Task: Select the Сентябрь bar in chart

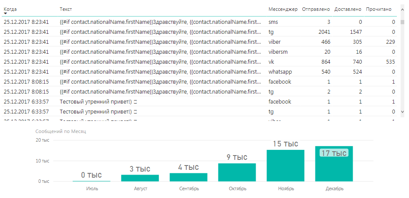Action: [188, 177]
